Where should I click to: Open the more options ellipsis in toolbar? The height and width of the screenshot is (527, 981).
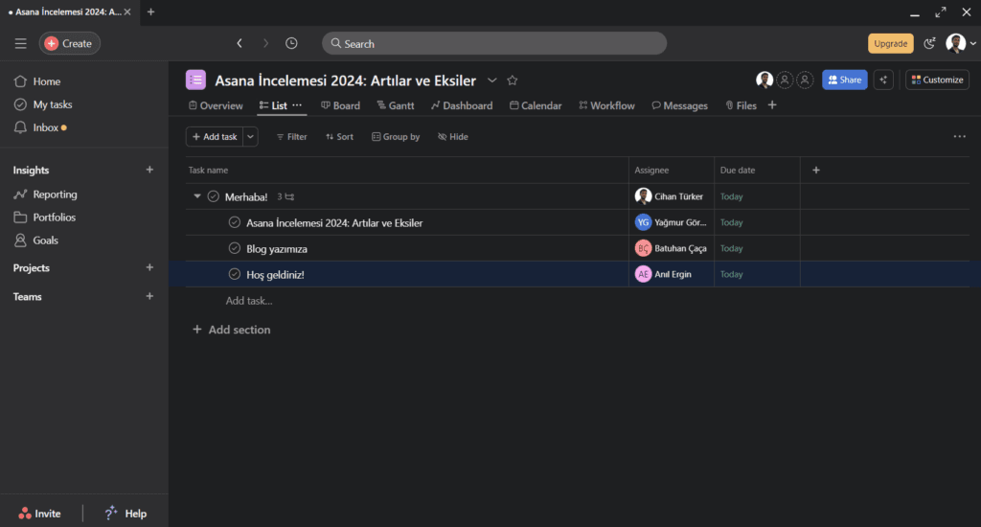coord(959,137)
